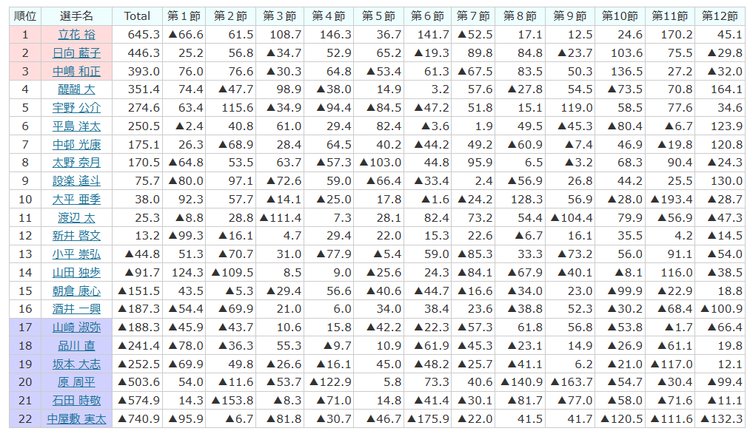Click player name 石田 時敬
Screen dimensions: 750x431
coord(76,401)
